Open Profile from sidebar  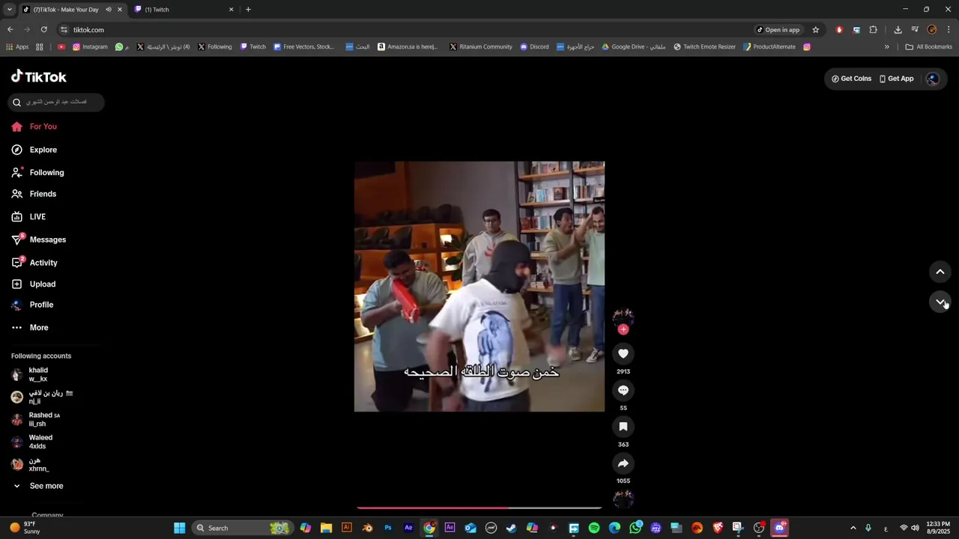(x=32, y=305)
